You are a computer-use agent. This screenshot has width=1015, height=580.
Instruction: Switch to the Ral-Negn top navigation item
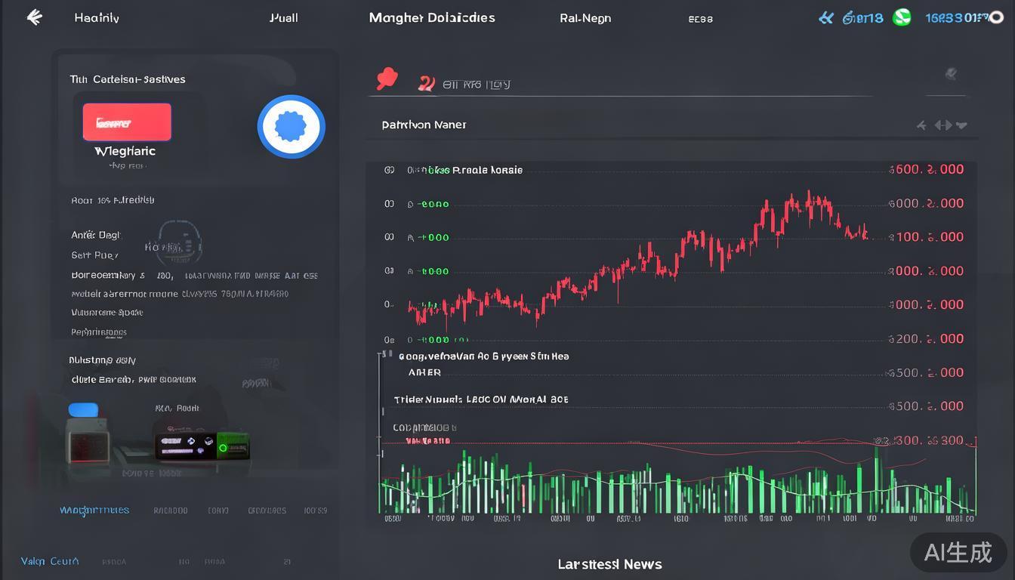(585, 18)
